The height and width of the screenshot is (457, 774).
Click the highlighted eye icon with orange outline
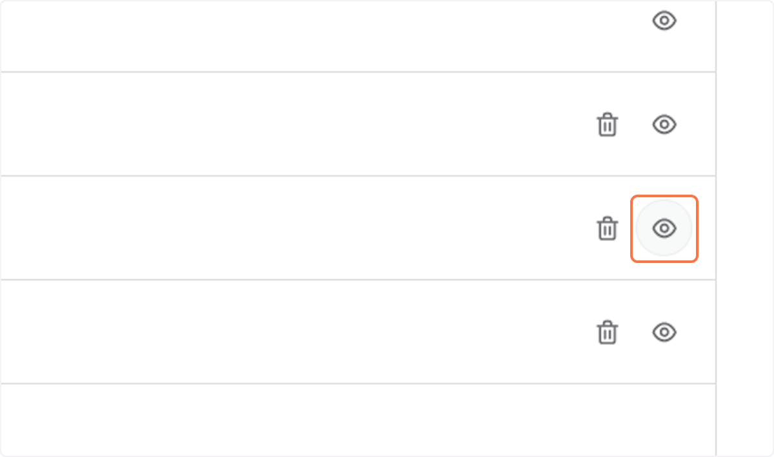tap(664, 228)
